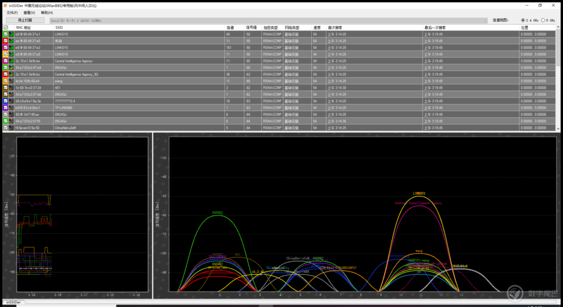Click signal icon for Central Intelligence Agency row
The image size is (563, 307).
tap(11, 61)
